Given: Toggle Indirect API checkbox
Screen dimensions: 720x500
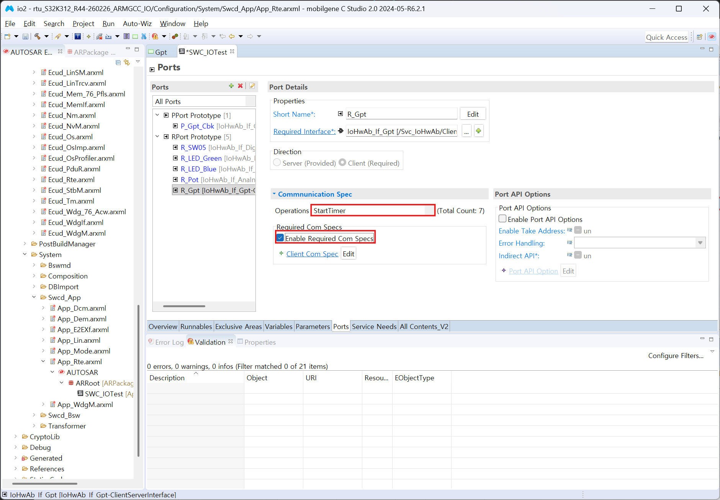Looking at the screenshot, I should click(578, 255).
